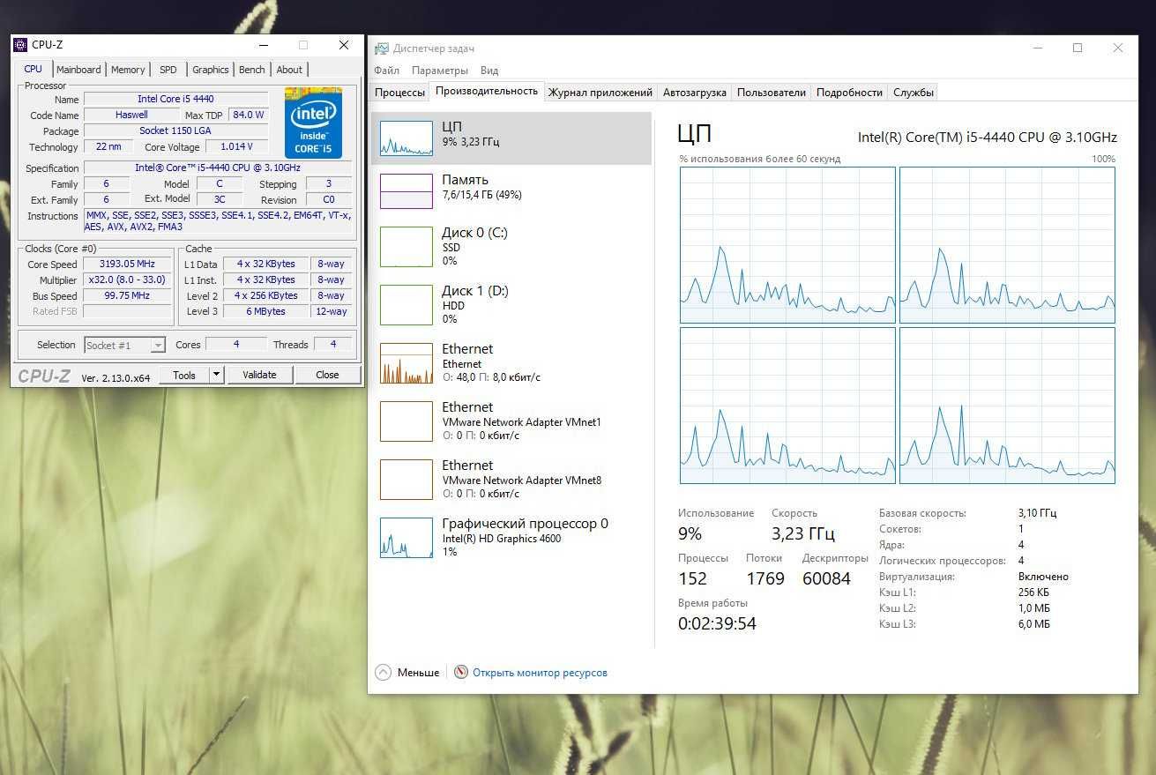Switch to the Подробности tab
The height and width of the screenshot is (775, 1156).
[x=849, y=92]
